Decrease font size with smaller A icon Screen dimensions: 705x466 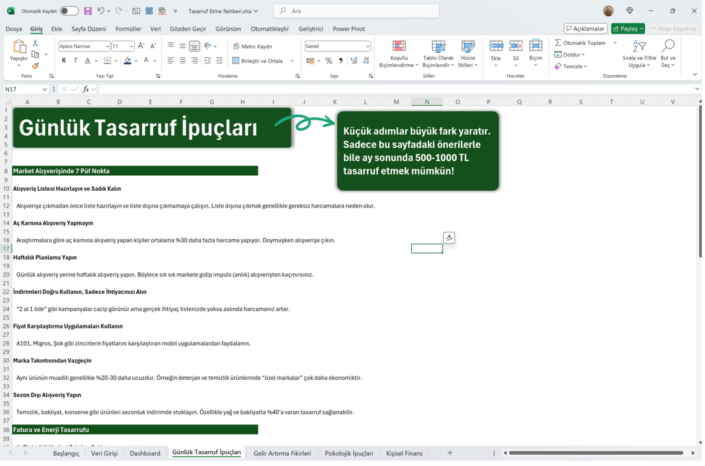coord(153,46)
